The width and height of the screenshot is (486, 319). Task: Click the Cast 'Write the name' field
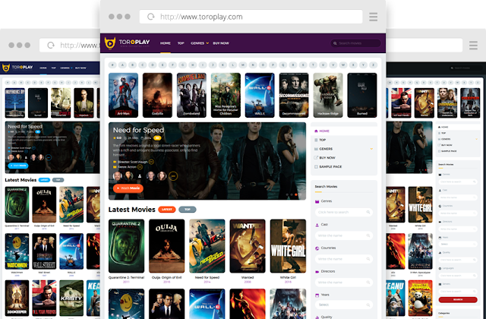344,235
